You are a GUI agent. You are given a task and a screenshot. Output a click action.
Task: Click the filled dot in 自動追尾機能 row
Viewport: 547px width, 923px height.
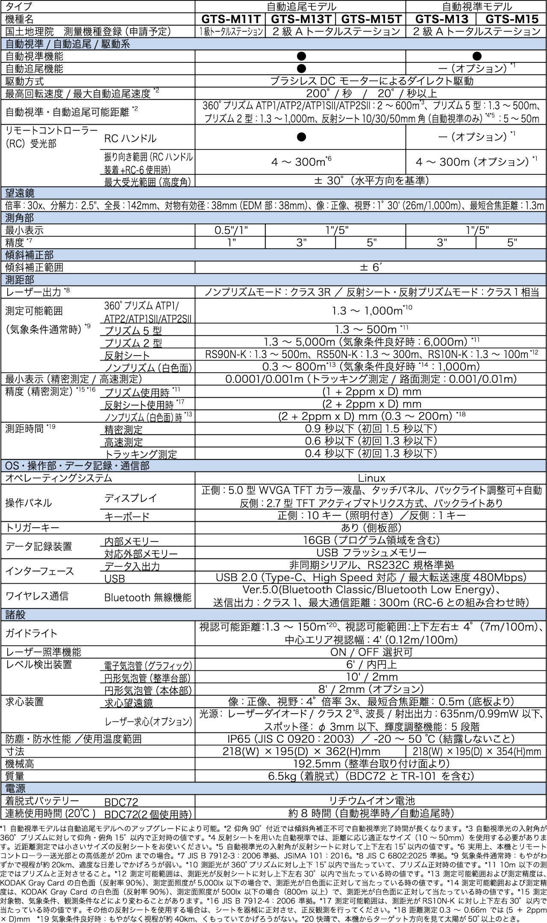301,68
